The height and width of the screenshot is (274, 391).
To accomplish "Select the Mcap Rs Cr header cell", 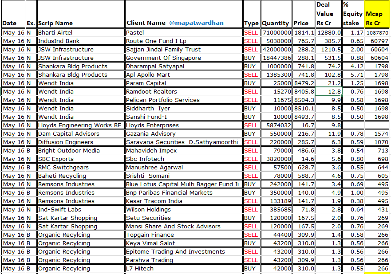I will click(376, 14).
